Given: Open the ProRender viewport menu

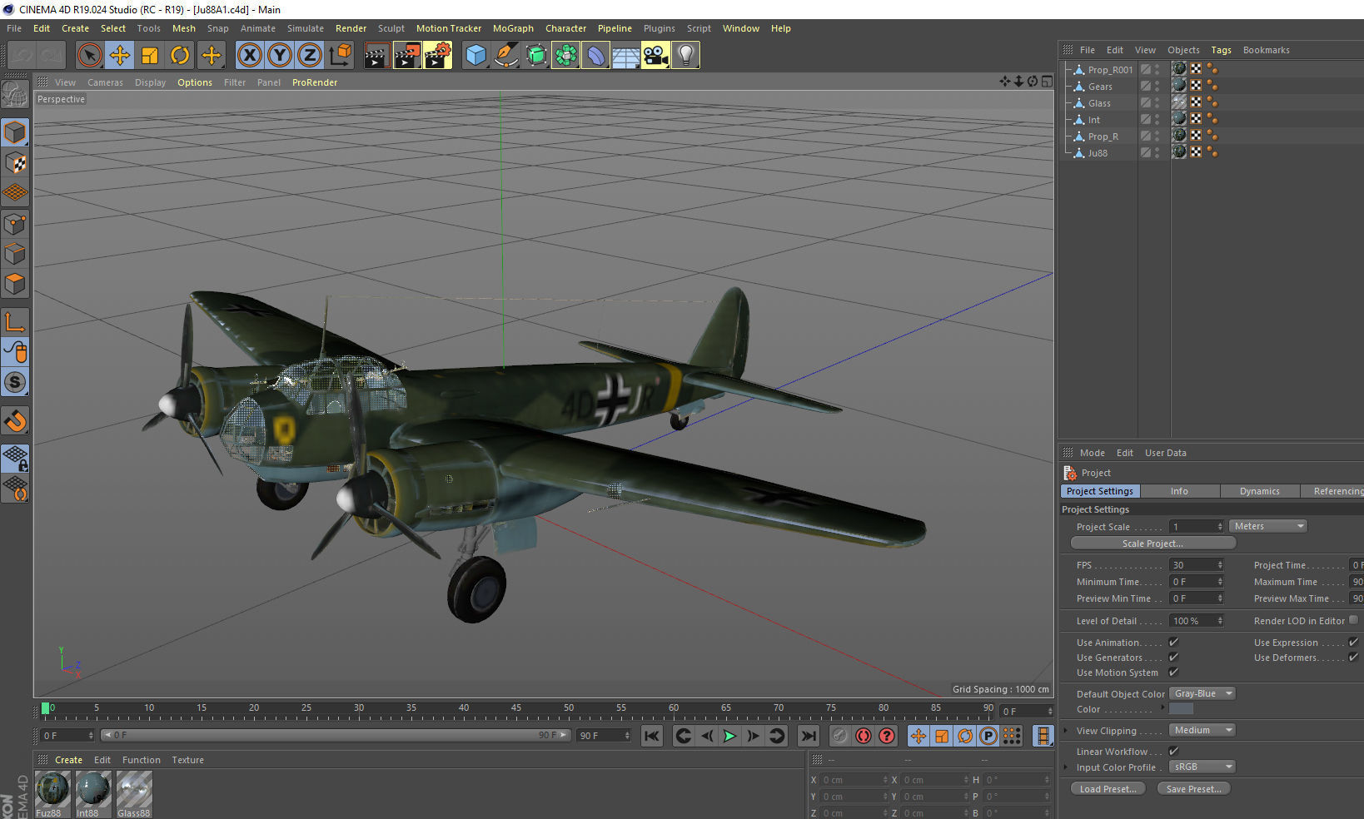Looking at the screenshot, I should (x=315, y=82).
